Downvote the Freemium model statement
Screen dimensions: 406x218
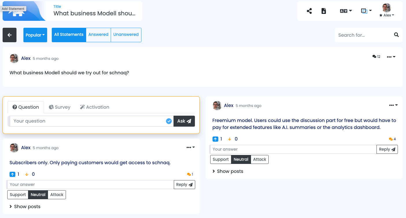point(230,139)
